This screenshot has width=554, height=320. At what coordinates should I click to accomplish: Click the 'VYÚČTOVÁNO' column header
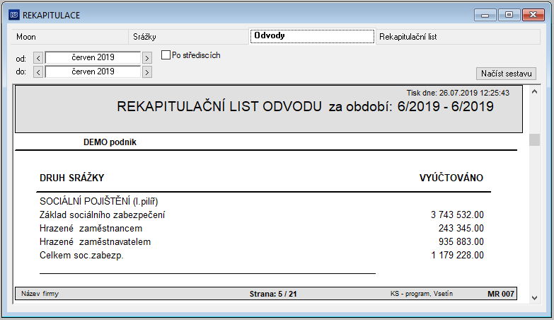click(451, 178)
